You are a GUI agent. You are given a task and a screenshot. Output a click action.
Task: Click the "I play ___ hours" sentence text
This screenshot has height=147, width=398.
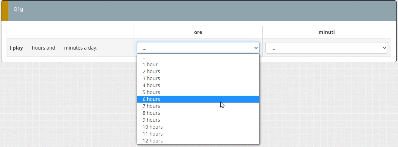tap(53, 48)
